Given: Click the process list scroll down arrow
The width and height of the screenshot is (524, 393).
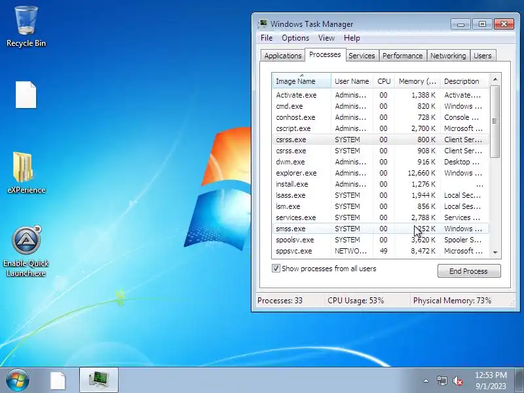Looking at the screenshot, I should point(495,253).
